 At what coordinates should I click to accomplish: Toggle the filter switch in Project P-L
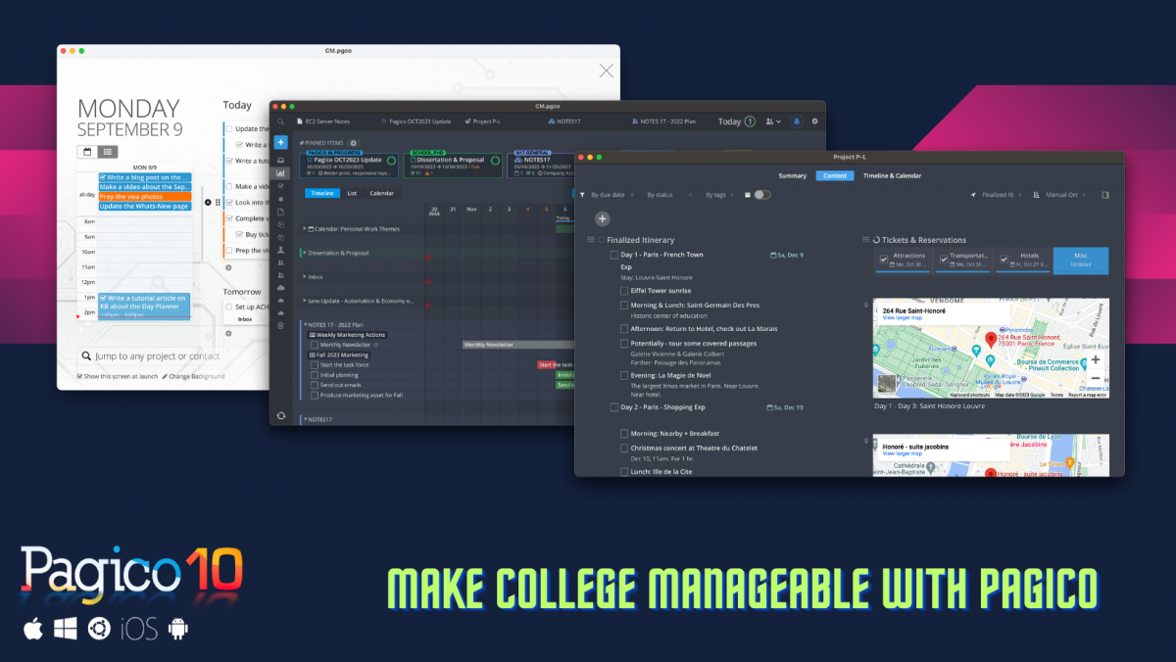761,195
